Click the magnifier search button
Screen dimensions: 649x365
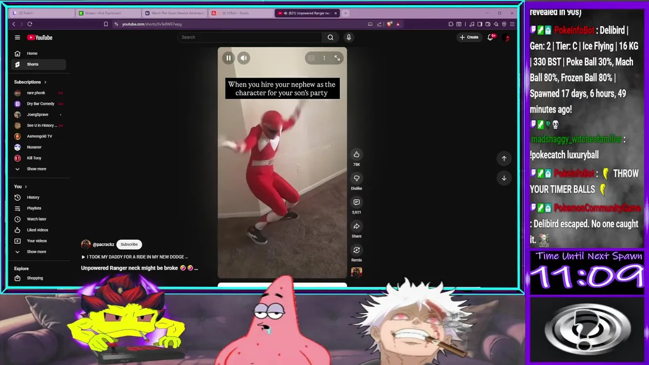point(331,37)
